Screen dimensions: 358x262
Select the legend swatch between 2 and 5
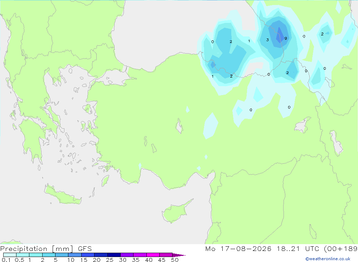(x=49, y=255)
